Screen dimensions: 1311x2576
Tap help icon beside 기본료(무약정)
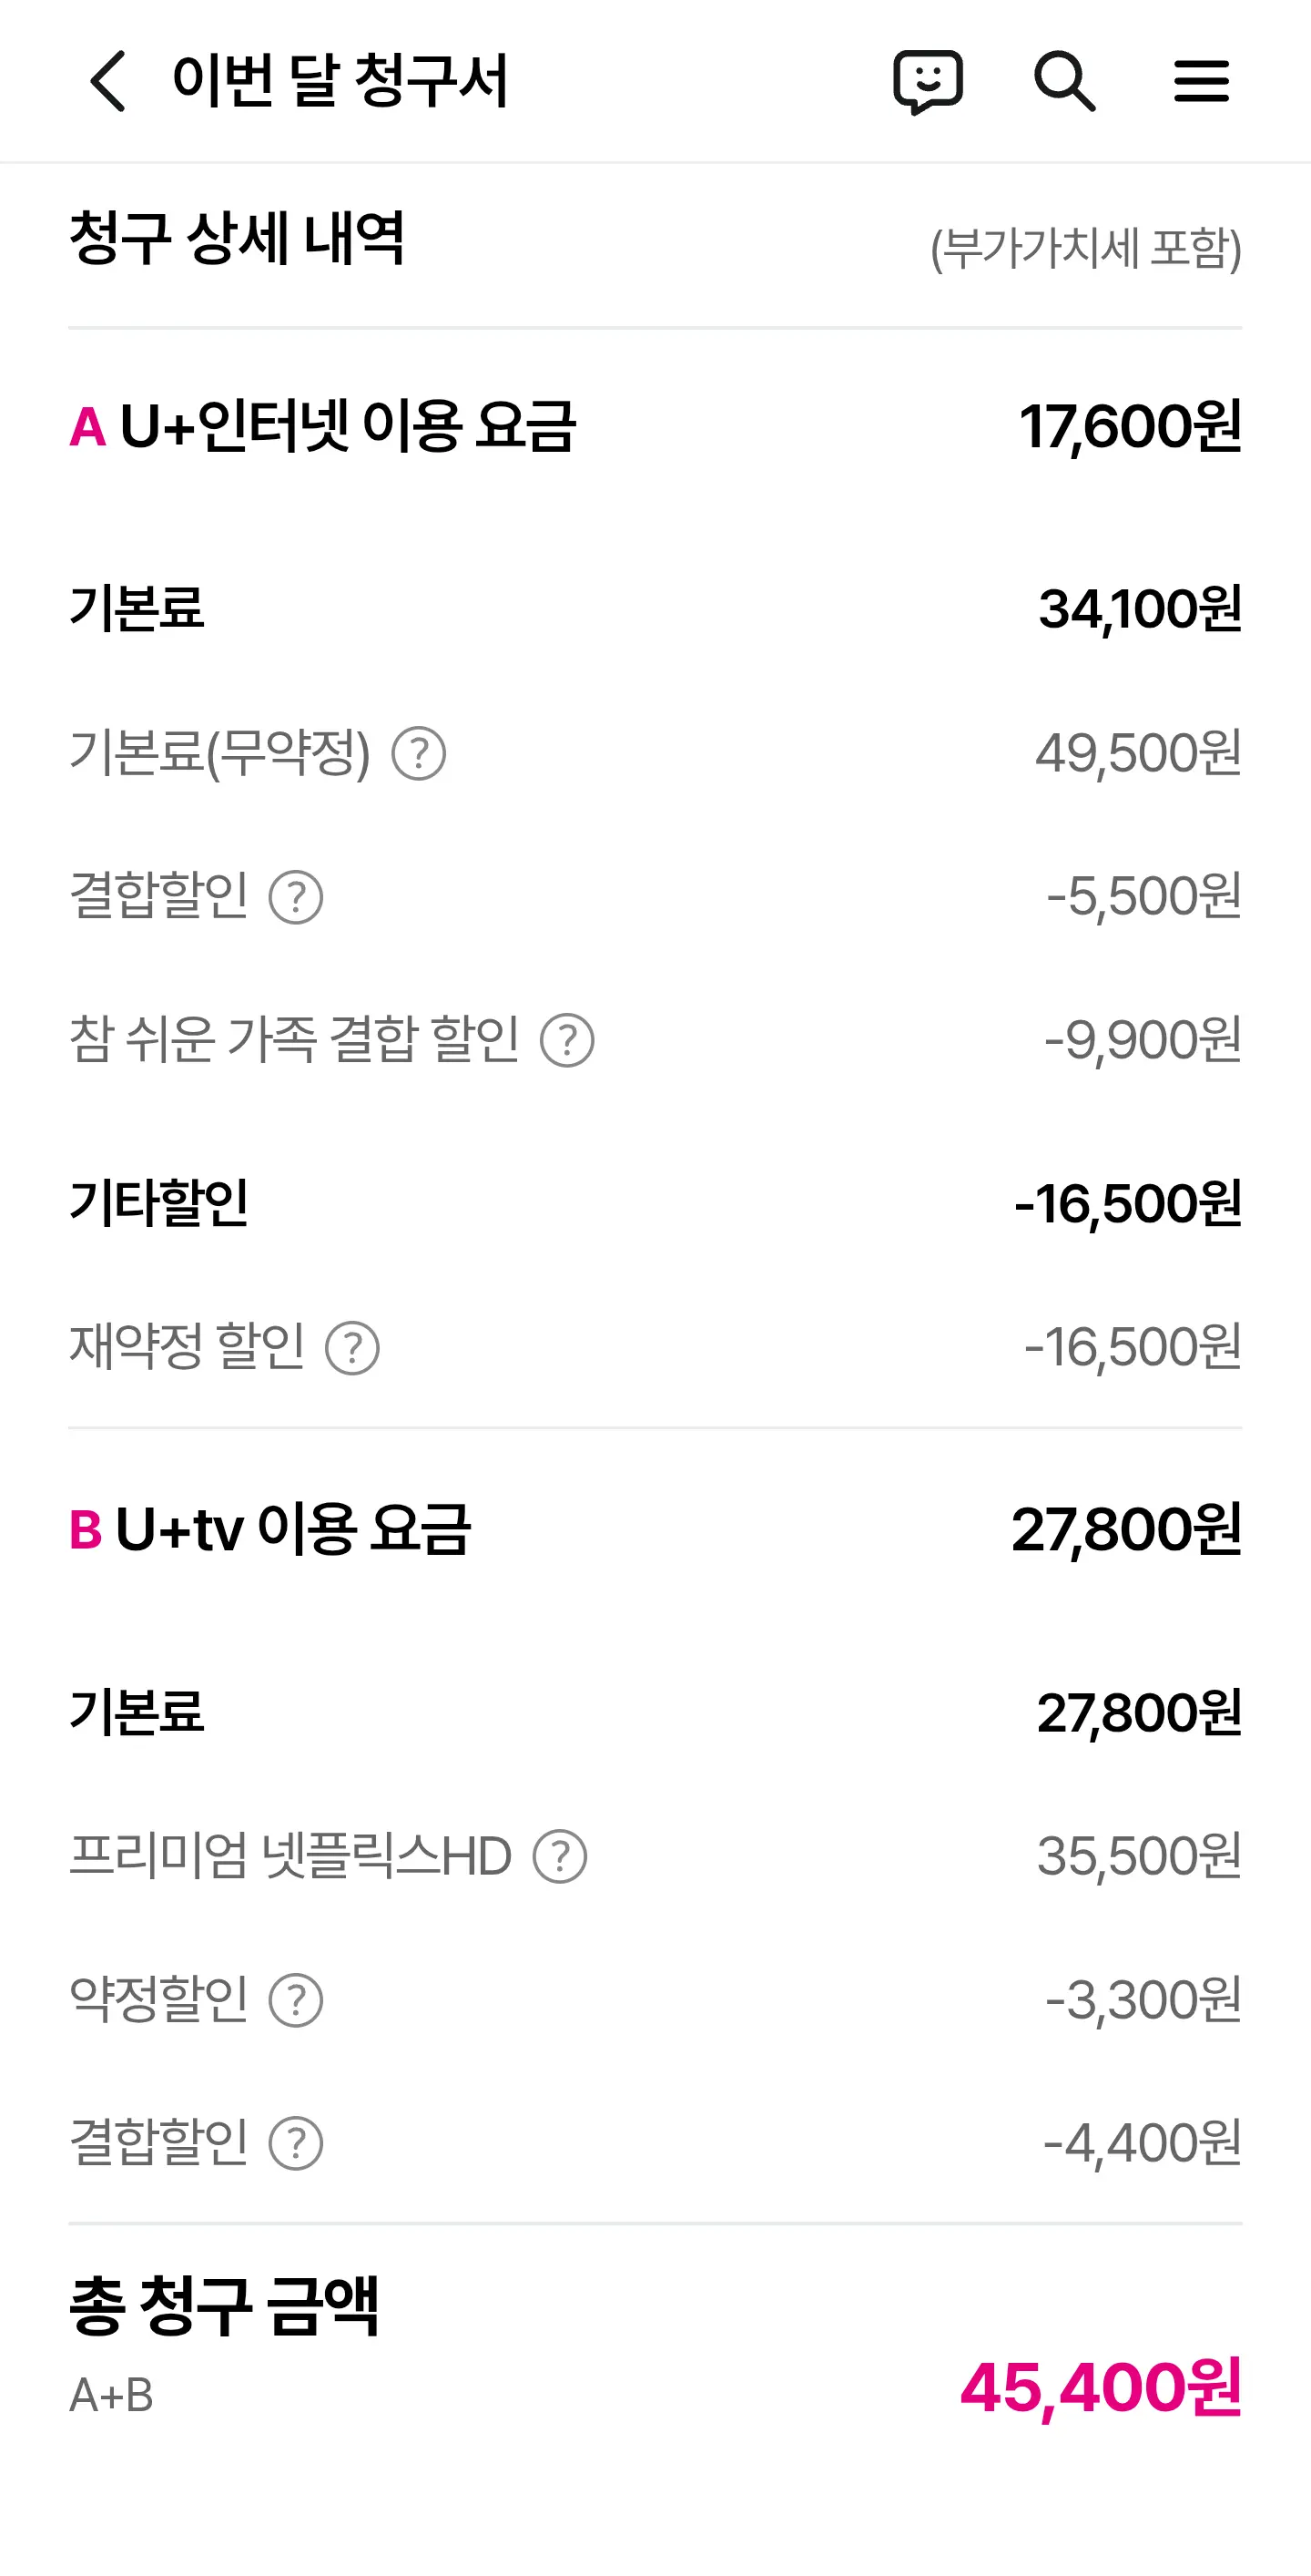point(419,753)
